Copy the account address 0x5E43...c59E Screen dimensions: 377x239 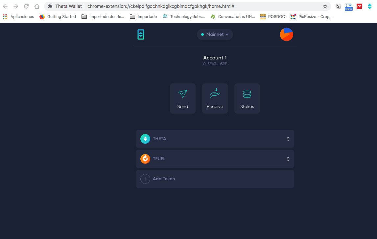[215, 64]
